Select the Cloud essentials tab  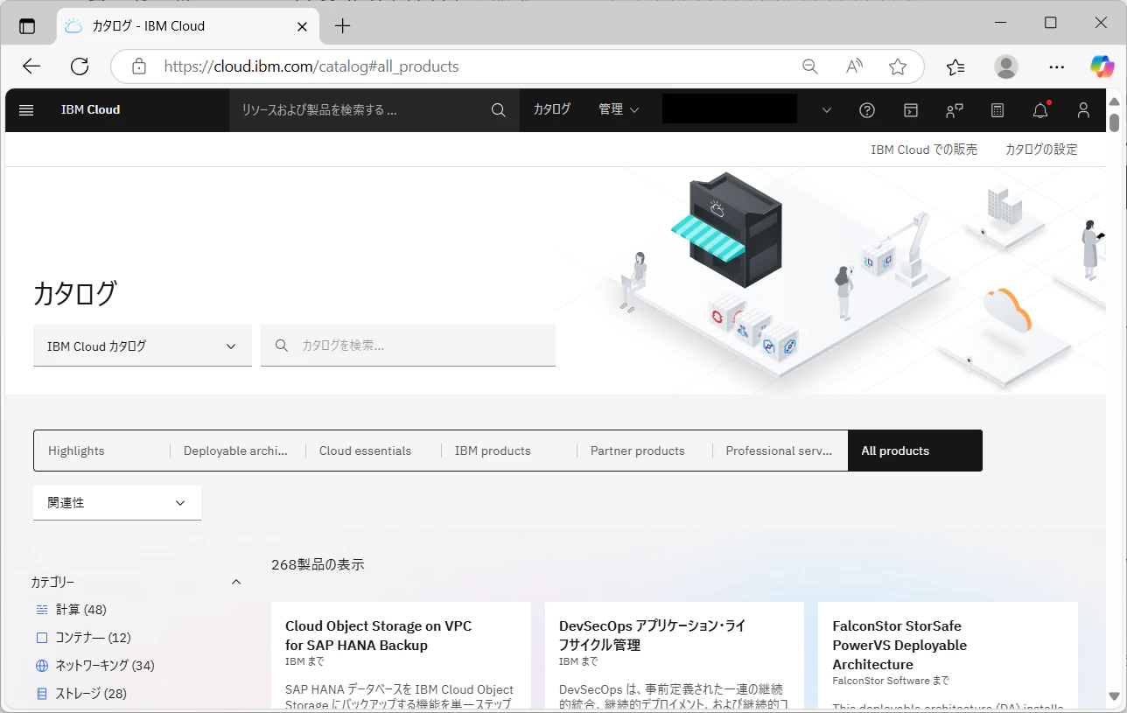click(374, 451)
